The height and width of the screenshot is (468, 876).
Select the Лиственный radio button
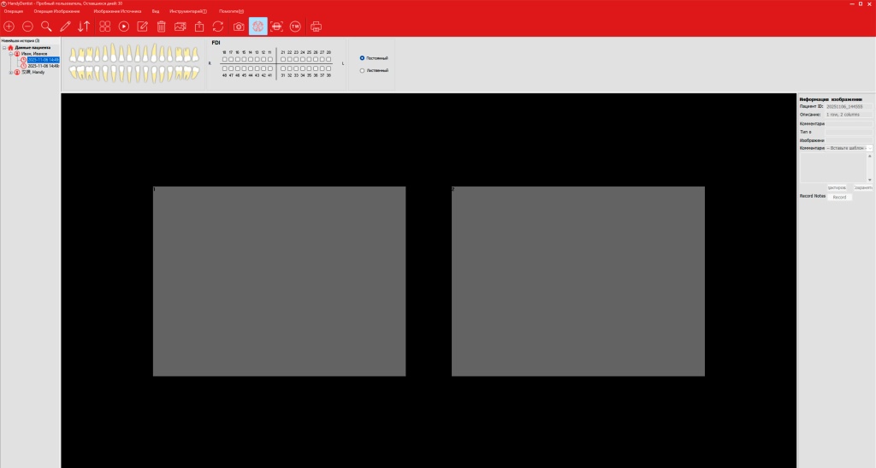[363, 70]
